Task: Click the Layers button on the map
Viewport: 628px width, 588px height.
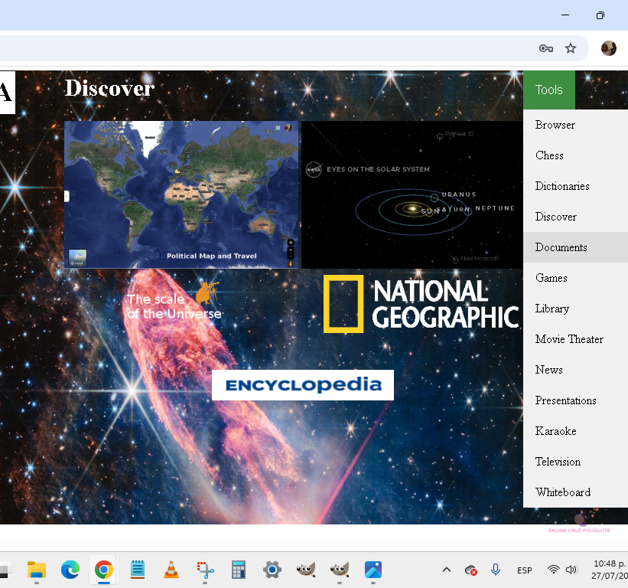Action: 77,258
